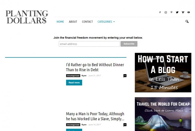Expand the Categories dropdown menu
The height and width of the screenshot is (131, 195).
(x=106, y=22)
